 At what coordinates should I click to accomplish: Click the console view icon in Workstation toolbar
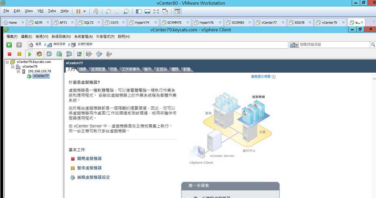pos(177,11)
